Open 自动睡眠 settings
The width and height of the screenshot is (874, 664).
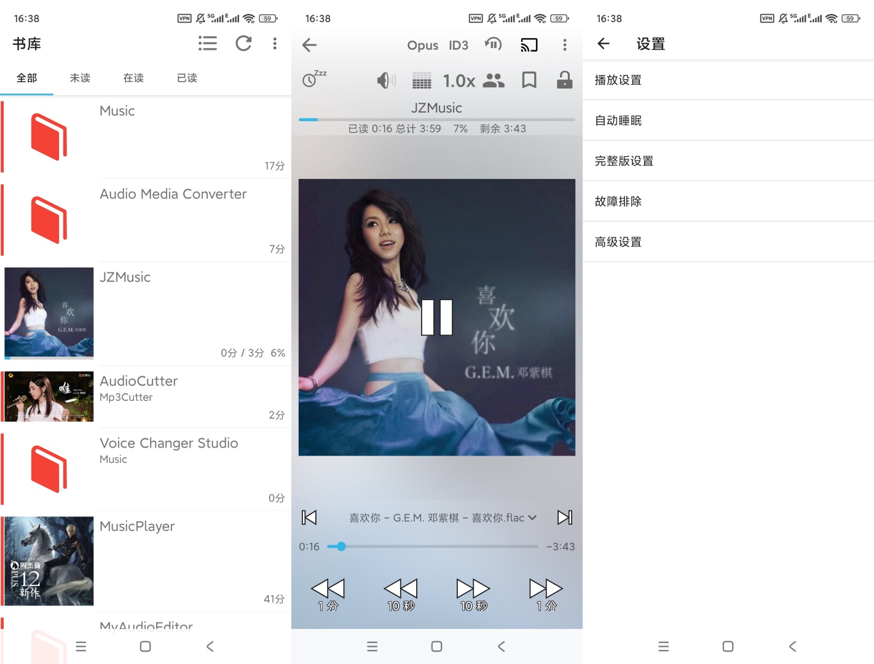[x=728, y=121]
